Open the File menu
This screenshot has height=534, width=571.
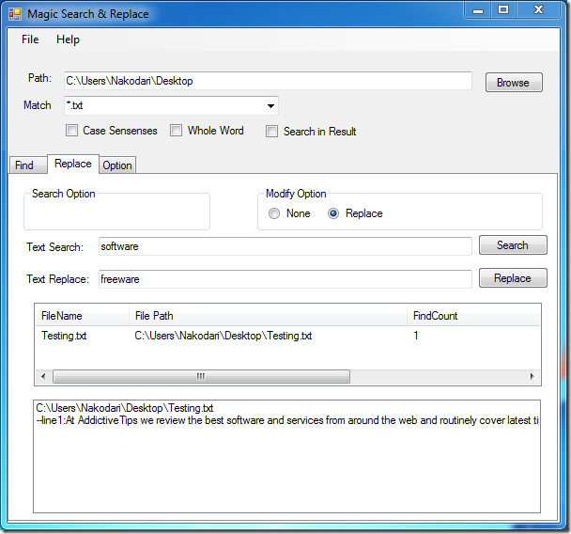30,39
